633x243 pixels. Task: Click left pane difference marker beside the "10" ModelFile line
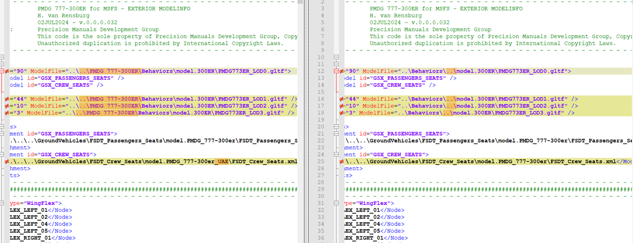(7, 106)
